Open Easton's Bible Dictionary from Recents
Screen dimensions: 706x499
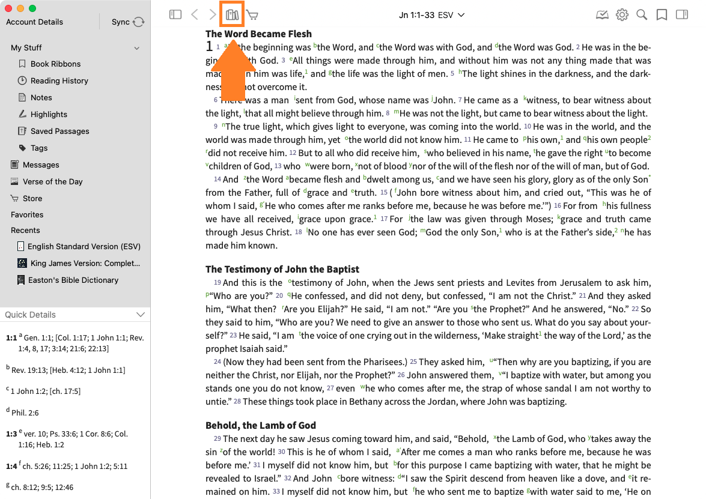pyautogui.click(x=73, y=280)
